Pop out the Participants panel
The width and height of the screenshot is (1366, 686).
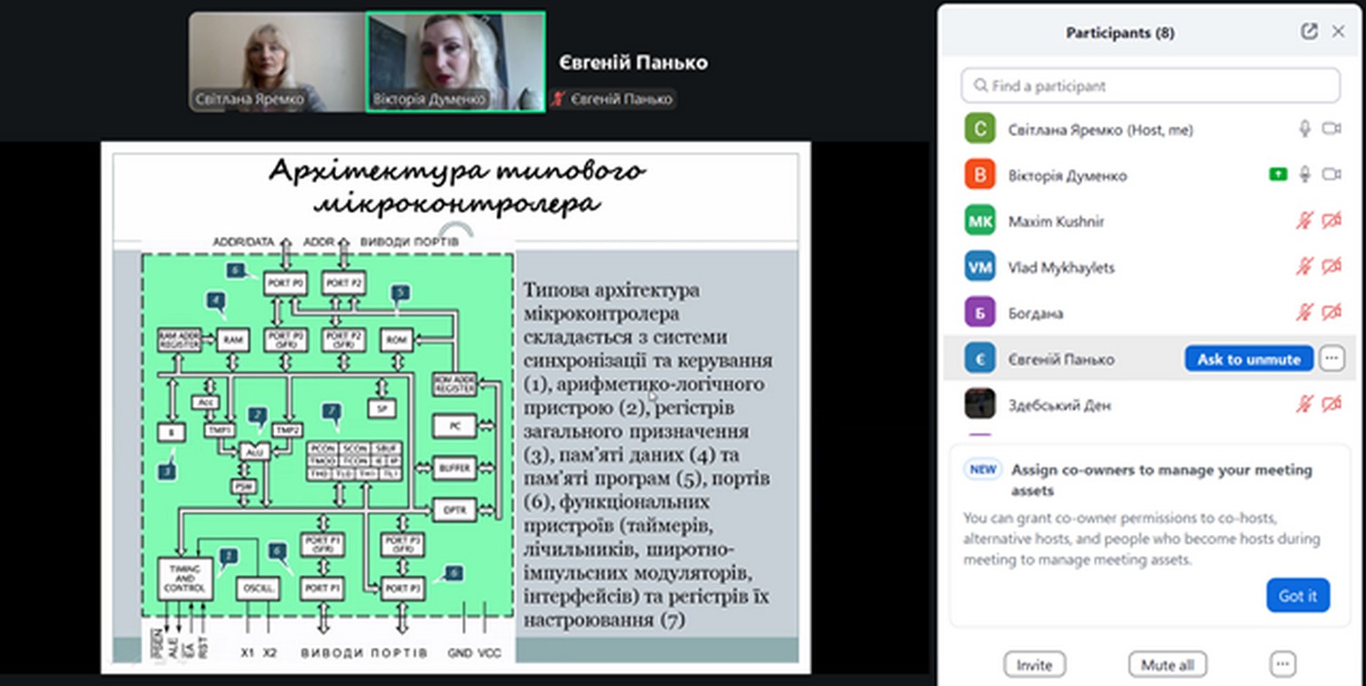coord(1308,32)
